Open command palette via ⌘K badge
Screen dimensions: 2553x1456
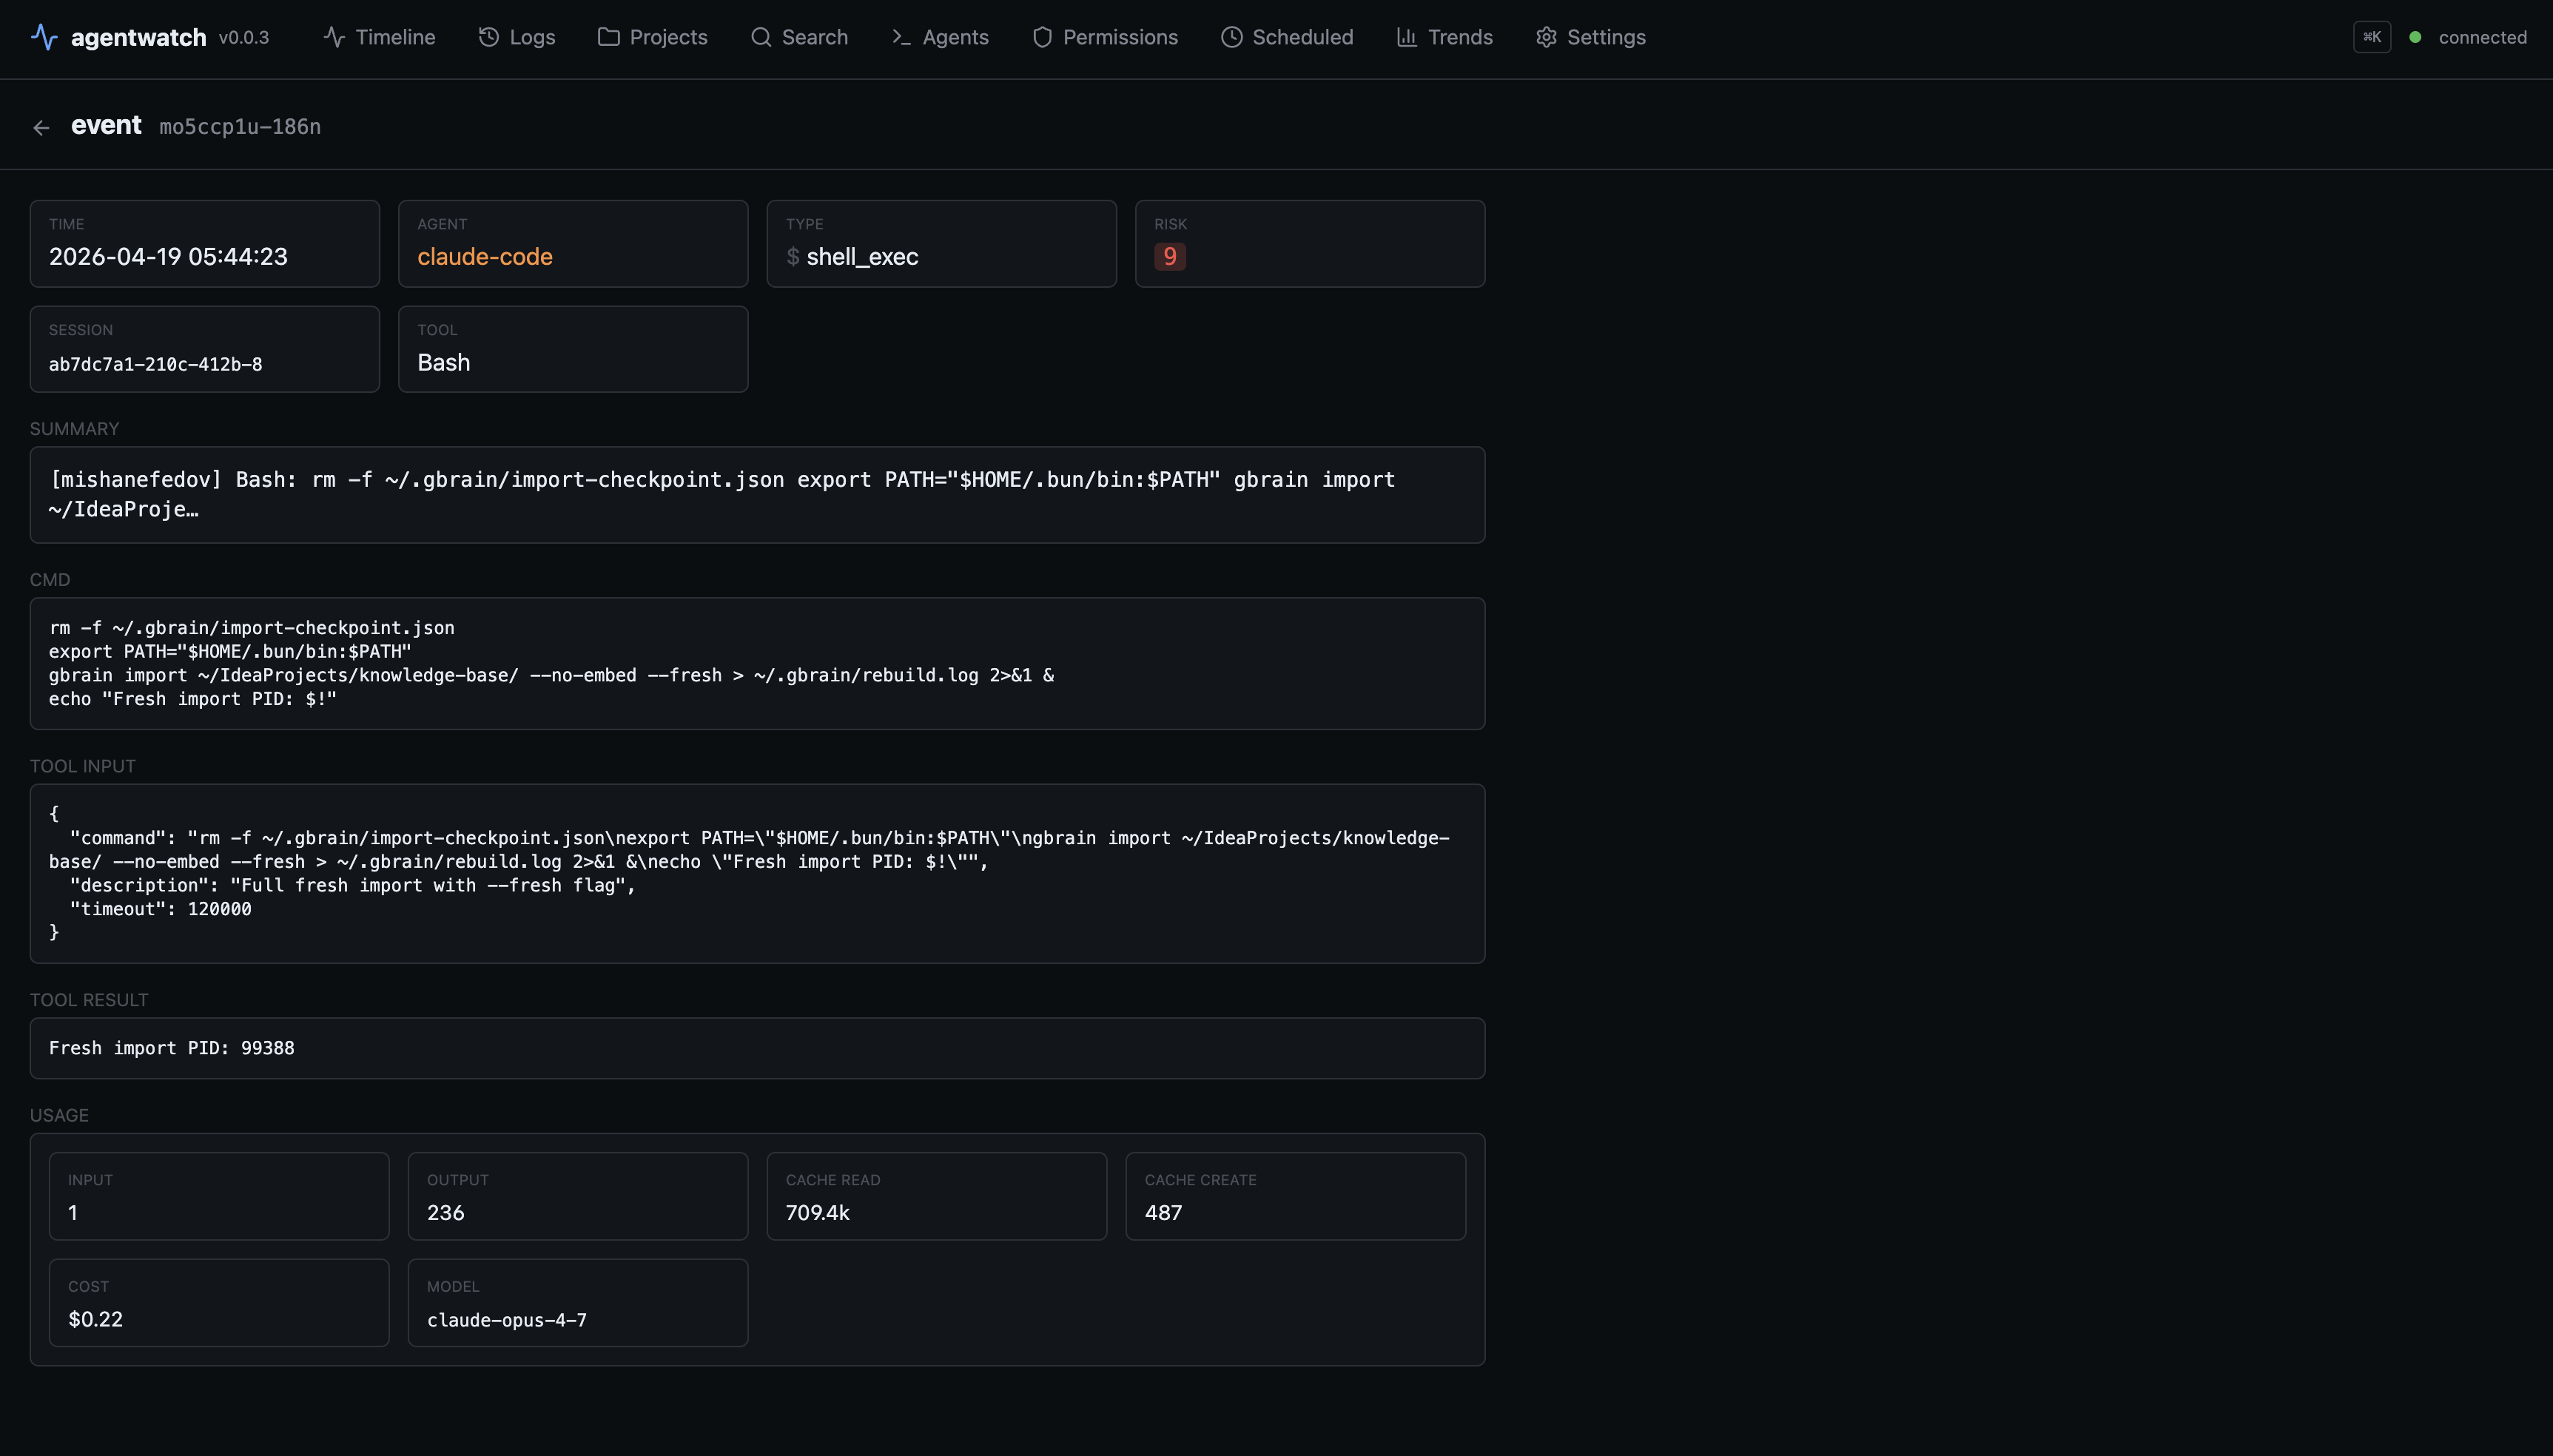pyautogui.click(x=2373, y=36)
